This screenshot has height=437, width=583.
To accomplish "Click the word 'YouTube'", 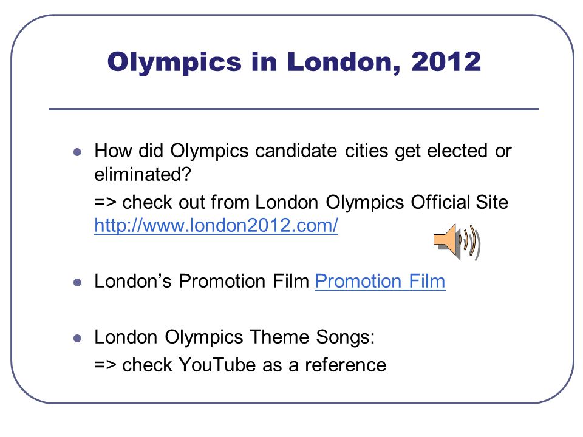I will (x=217, y=365).
